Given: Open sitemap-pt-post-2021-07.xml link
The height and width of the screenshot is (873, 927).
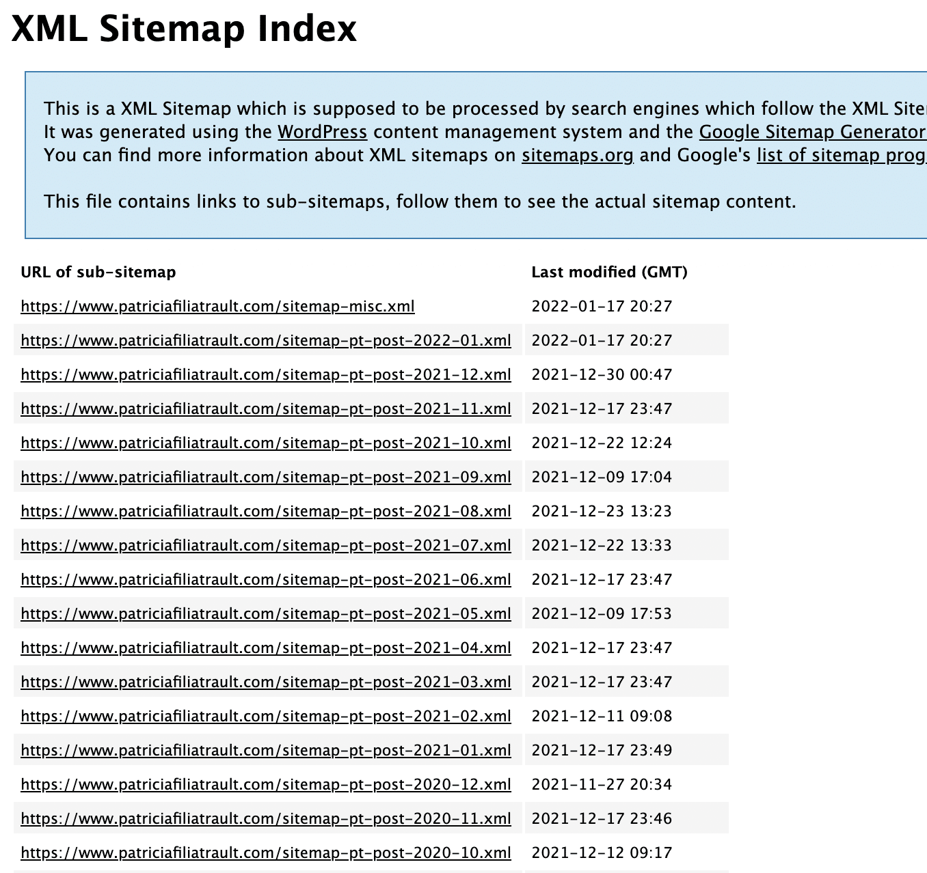Looking at the screenshot, I should click(x=266, y=545).
